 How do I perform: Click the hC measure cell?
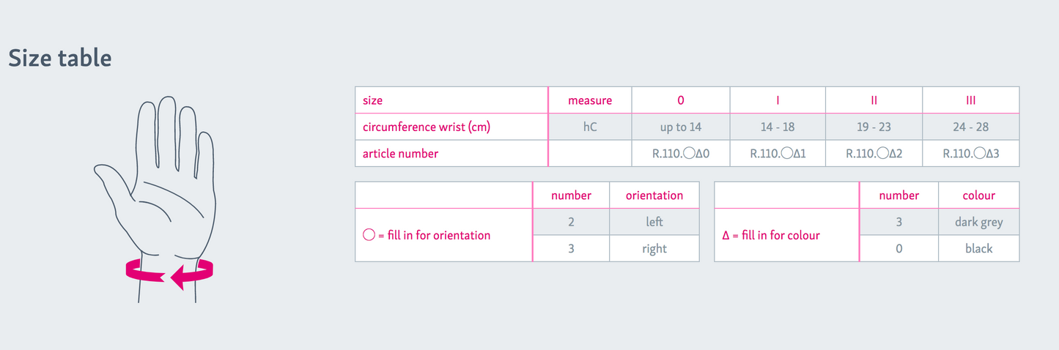590,127
